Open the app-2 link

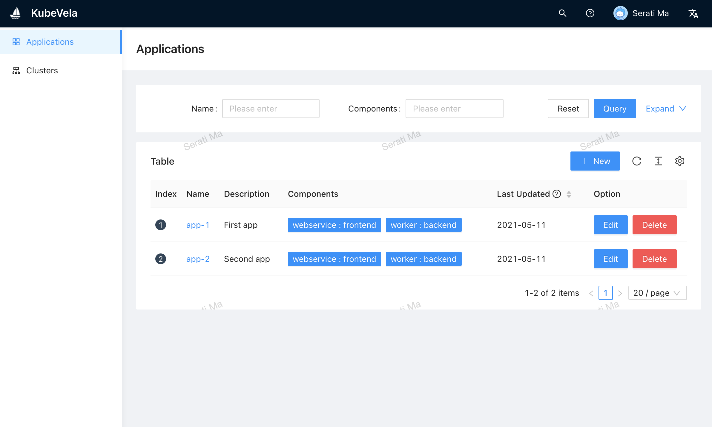point(198,259)
